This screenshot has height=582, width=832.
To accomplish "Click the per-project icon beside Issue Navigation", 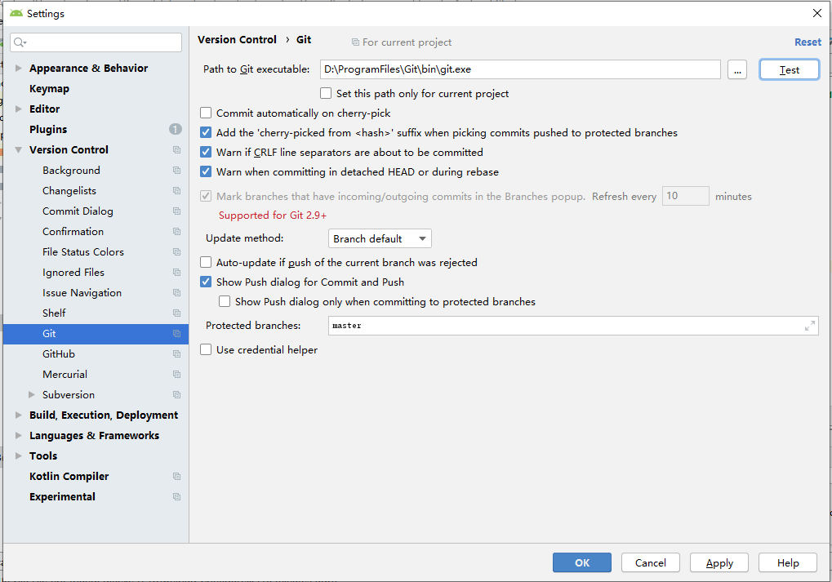I will tap(176, 293).
